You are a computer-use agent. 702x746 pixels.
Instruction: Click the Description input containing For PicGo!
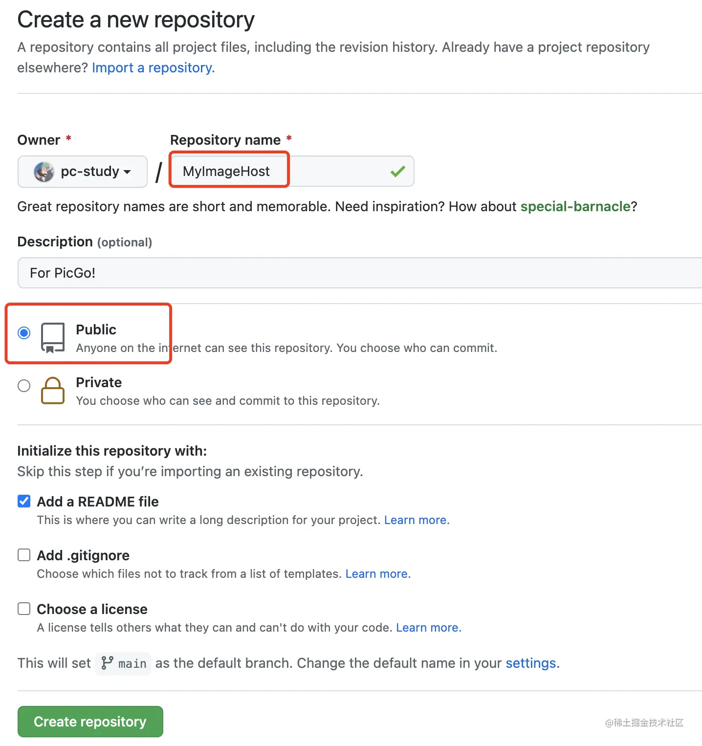click(x=360, y=273)
